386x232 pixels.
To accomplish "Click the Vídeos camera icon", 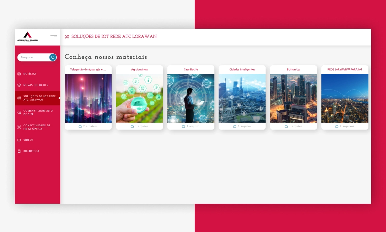I will point(19,140).
